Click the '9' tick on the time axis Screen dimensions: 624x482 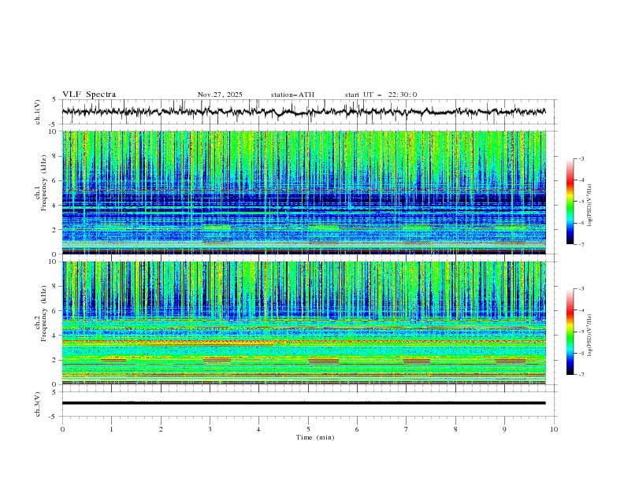pos(504,429)
